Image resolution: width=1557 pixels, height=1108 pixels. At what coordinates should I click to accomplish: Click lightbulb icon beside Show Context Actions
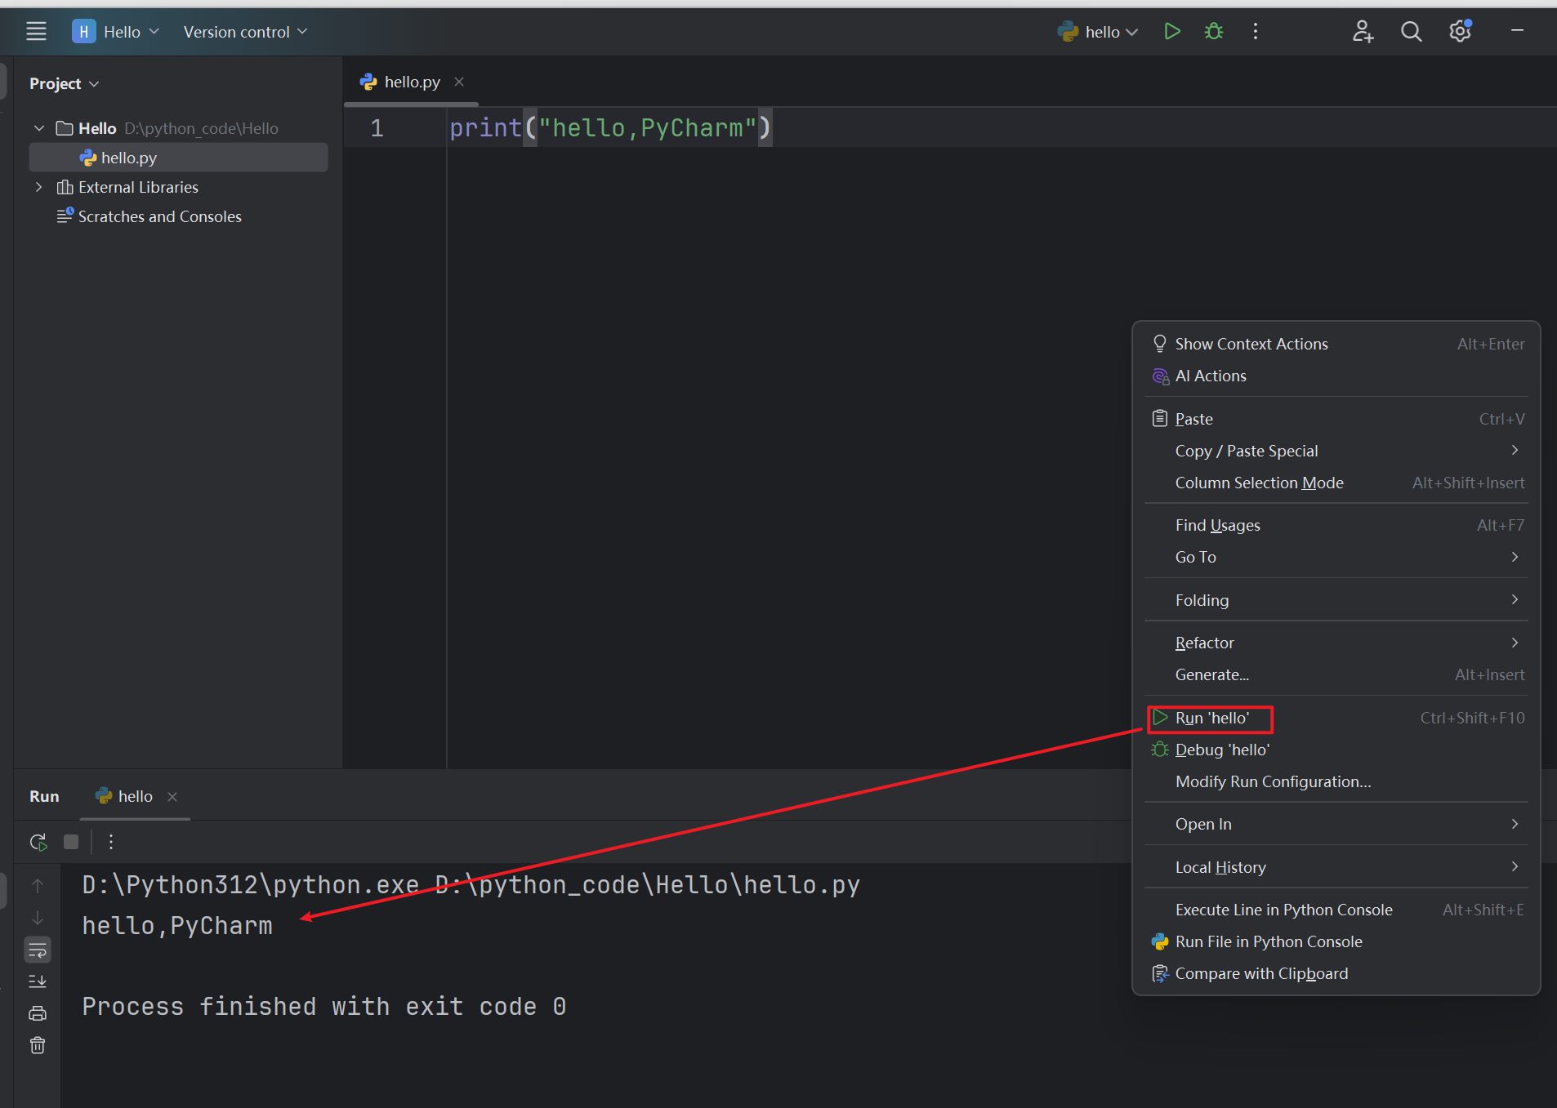tap(1159, 344)
